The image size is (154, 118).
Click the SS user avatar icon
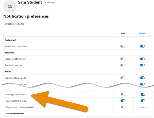10,6
